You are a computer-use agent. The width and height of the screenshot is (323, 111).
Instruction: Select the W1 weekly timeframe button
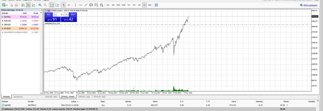(145, 5)
